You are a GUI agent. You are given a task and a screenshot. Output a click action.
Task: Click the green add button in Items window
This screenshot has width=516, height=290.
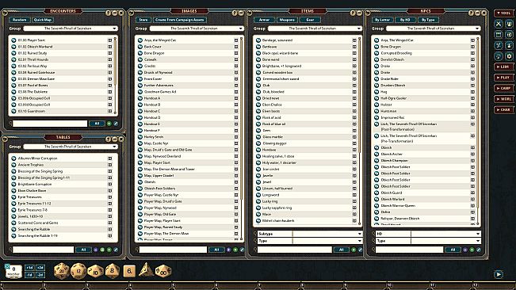[x=354, y=250]
